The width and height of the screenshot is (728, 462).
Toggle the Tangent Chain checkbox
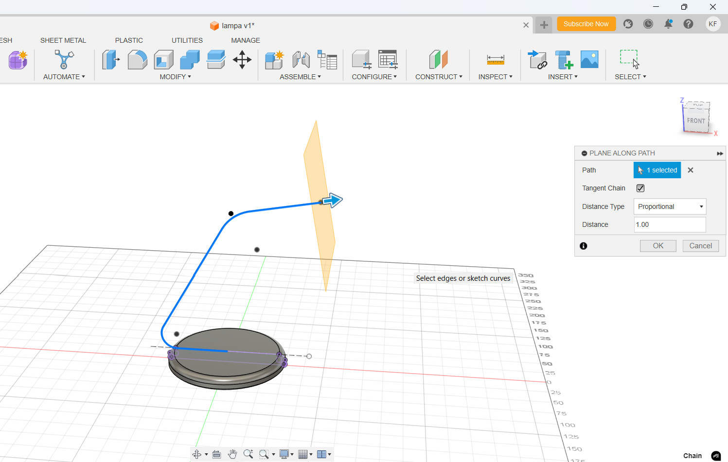pos(640,188)
